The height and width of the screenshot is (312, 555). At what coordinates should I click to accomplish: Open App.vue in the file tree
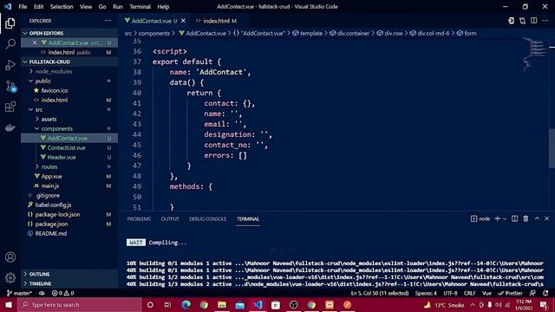click(69, 176)
